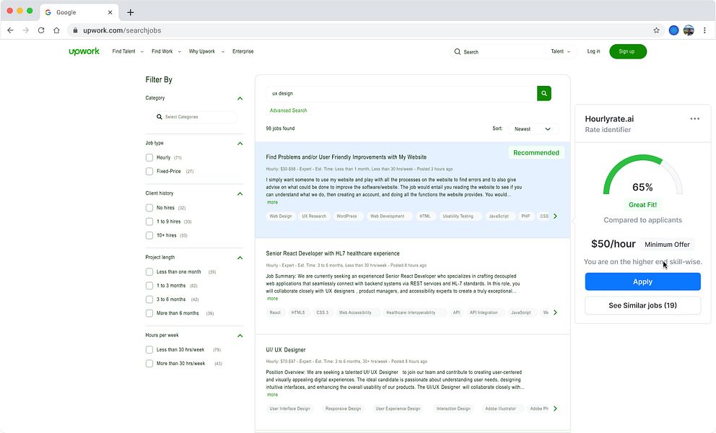Viewport: 716px width, 433px height.
Task: Click the Minimum Offer badge
Action: click(x=667, y=245)
